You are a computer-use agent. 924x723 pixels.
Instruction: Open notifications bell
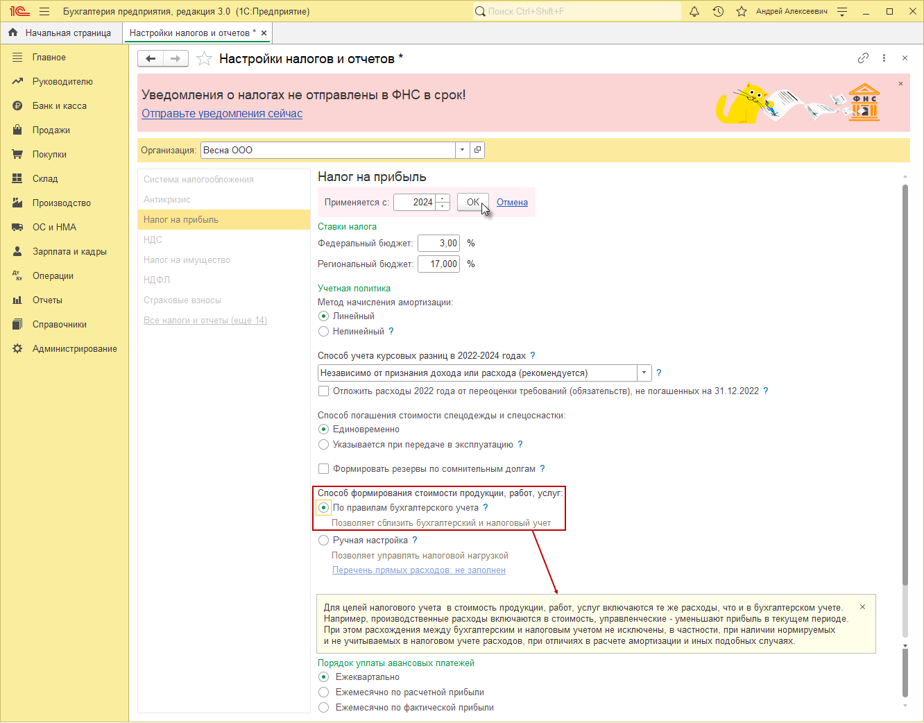point(694,11)
